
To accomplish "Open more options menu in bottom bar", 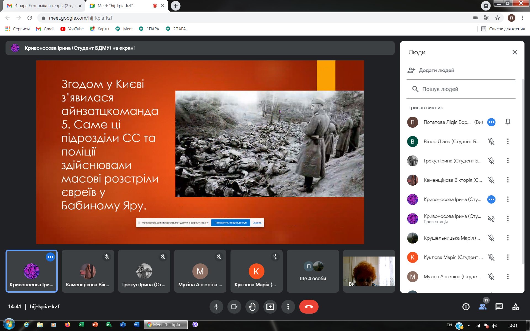I will tap(288, 307).
